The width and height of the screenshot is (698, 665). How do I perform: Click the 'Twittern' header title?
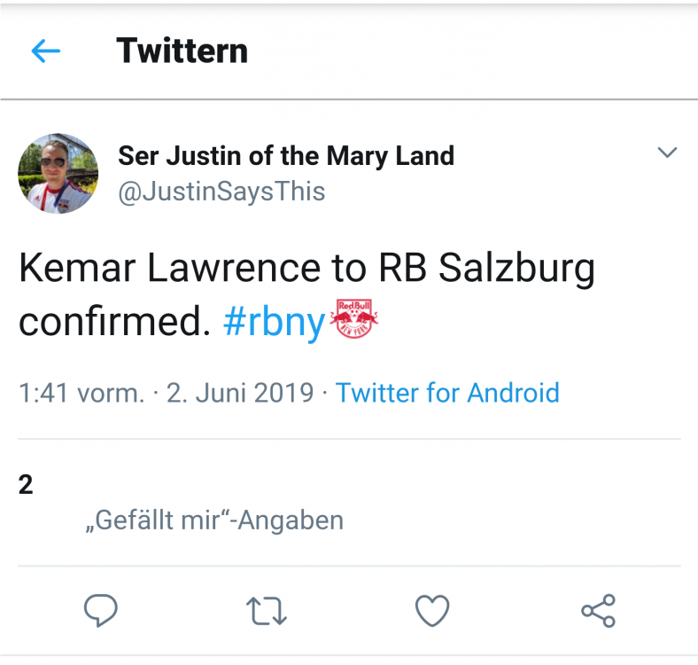(182, 51)
